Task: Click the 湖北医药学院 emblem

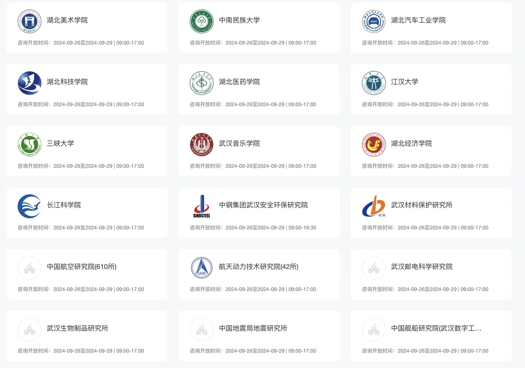Action: pyautogui.click(x=202, y=83)
